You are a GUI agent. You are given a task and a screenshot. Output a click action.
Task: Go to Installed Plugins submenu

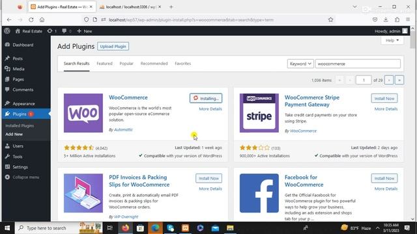(x=20, y=125)
